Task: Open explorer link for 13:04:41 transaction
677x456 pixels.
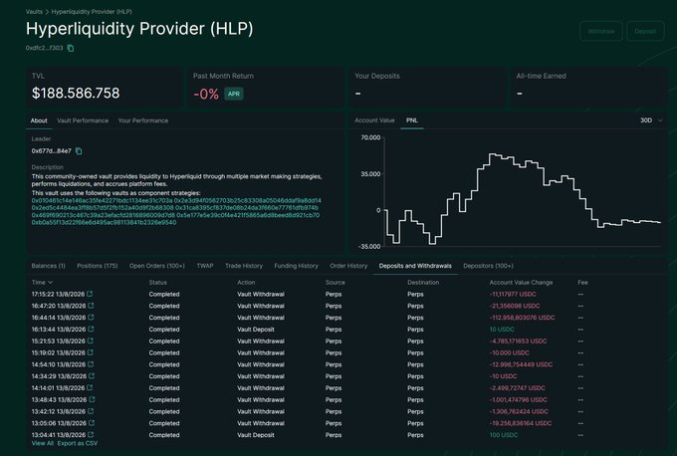Action: tap(91, 435)
